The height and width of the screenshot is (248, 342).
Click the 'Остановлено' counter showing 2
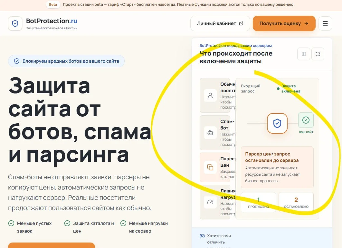[296, 202]
